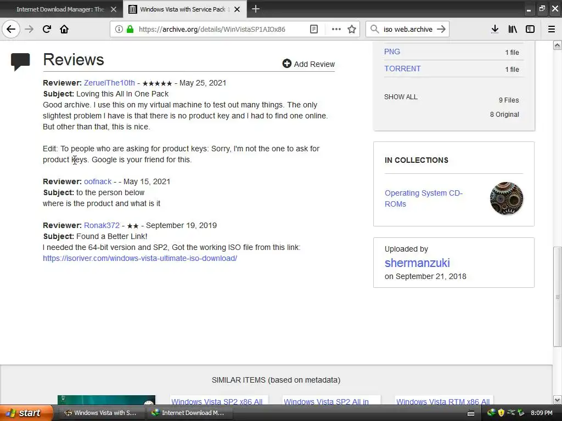The height and width of the screenshot is (421, 562).
Task: Click the forward navigation arrow
Action: [x=29, y=29]
